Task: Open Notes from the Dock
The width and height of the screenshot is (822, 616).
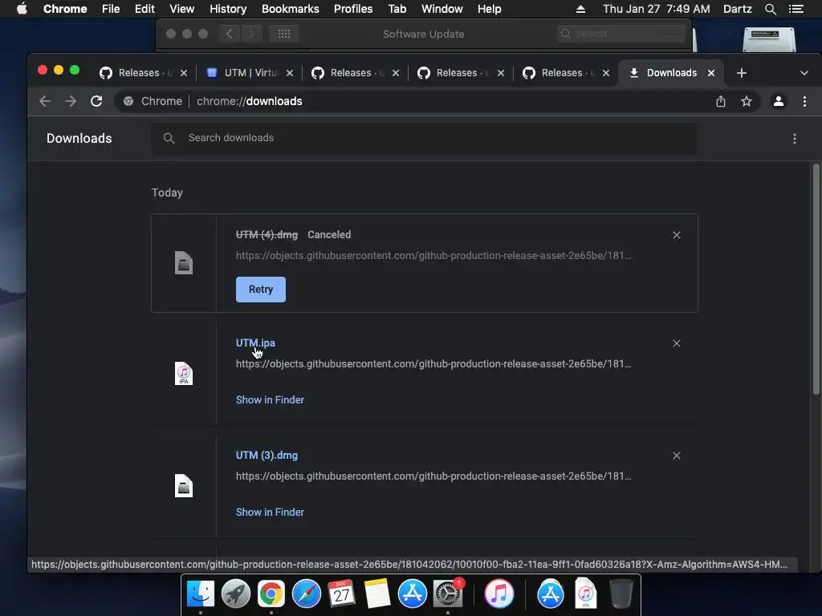Action: click(377, 594)
